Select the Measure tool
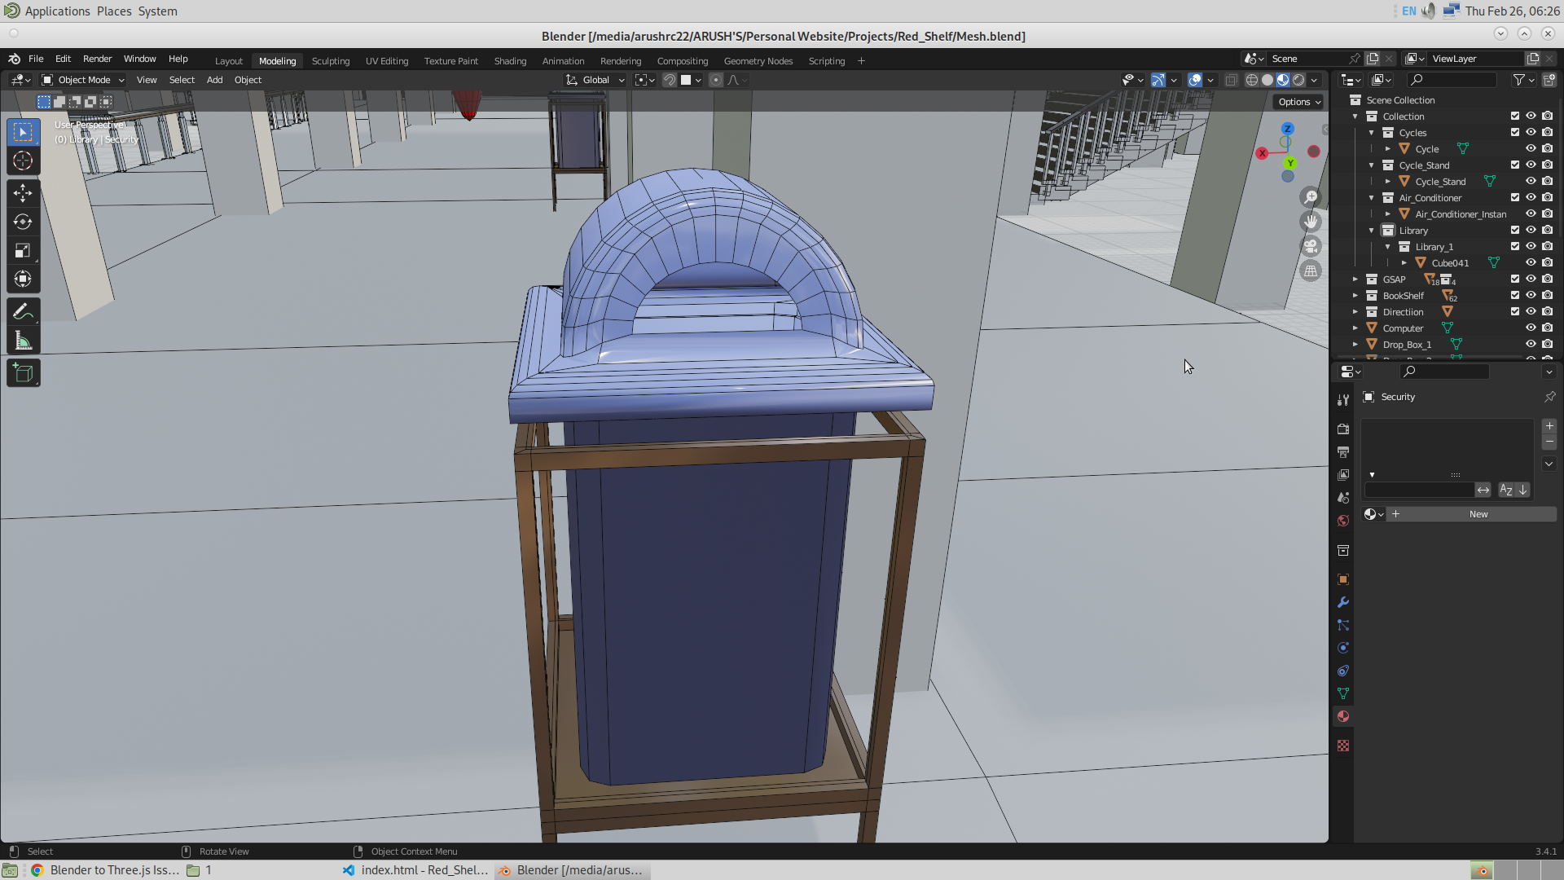 coord(23,340)
